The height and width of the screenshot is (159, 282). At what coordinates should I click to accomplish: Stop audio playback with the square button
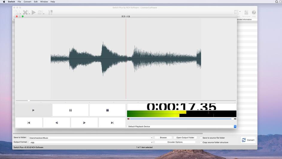point(107,110)
